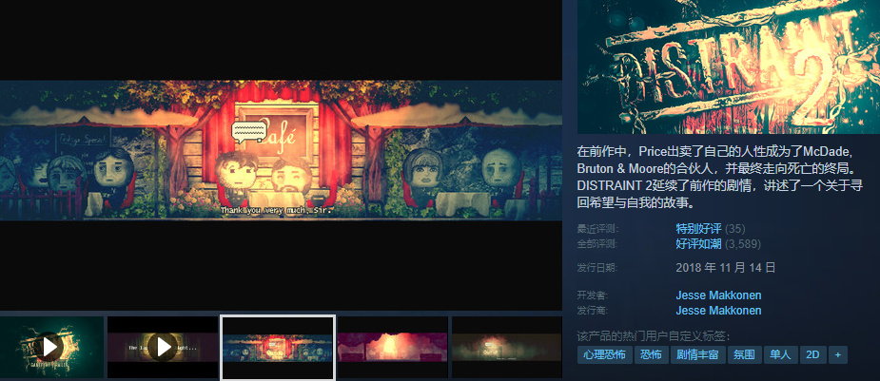The height and width of the screenshot is (381, 880).
Task: Open the red stage screenshot thumbnail
Action: pyautogui.click(x=392, y=347)
